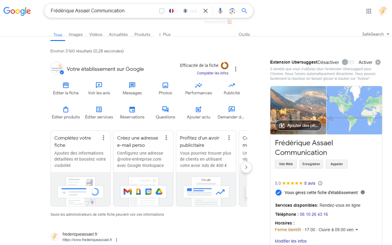This screenshot has height=245, width=392.
Task: Expand the Plus menu
Action: [x=164, y=35]
